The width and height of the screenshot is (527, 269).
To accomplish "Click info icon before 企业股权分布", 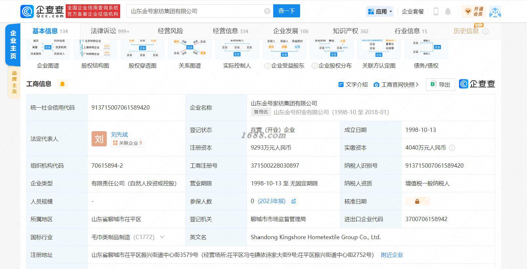I will pos(315,66).
